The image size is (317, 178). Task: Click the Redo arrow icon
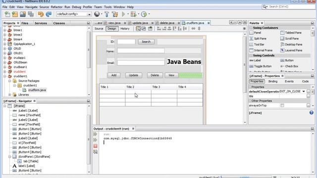[49, 14]
